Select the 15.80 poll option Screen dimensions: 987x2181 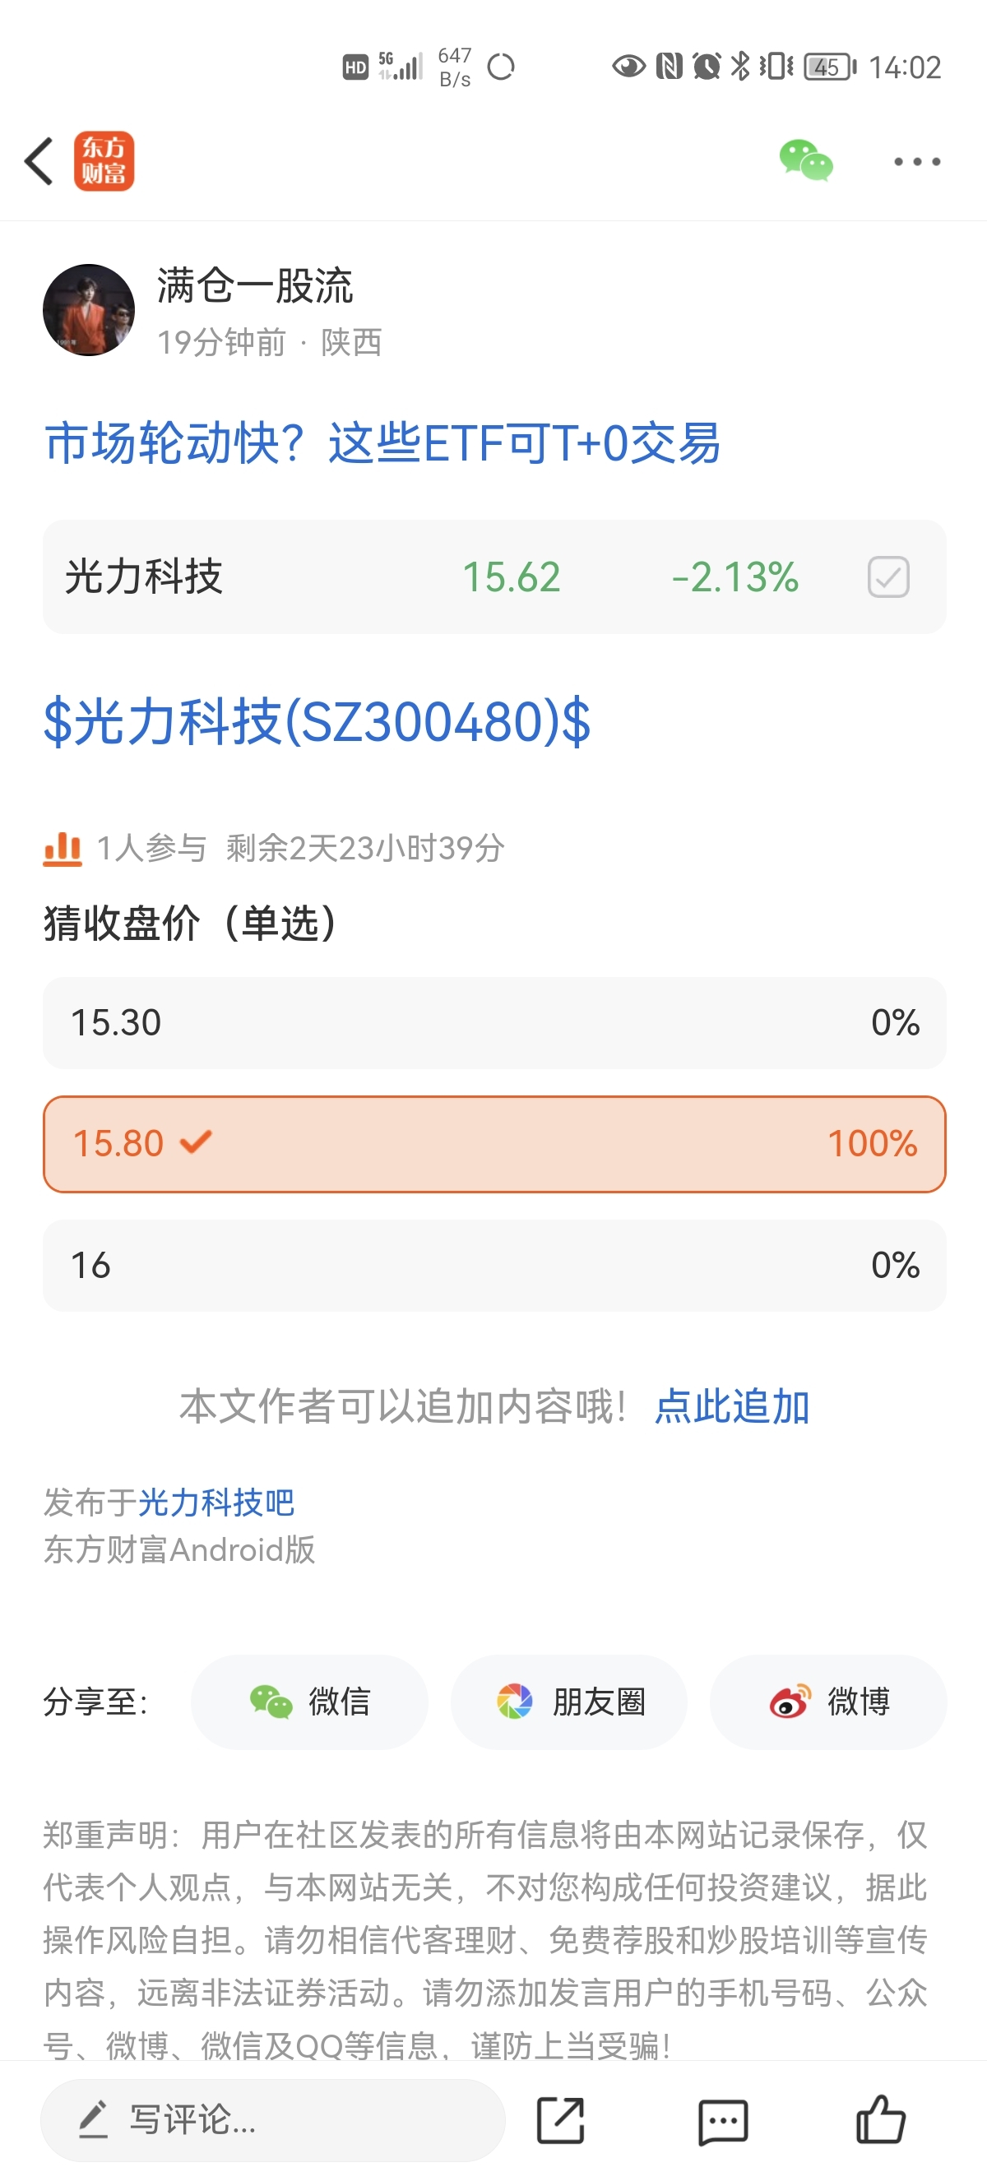[494, 1144]
